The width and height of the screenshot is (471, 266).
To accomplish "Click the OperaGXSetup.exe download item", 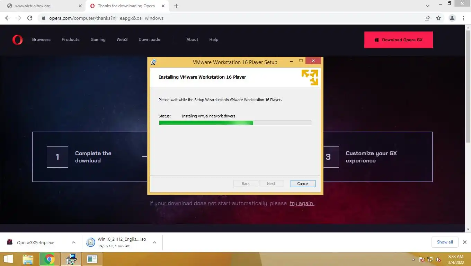I will [35, 242].
